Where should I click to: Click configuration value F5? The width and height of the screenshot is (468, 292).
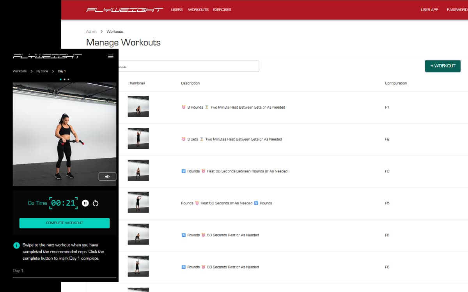coord(387,203)
